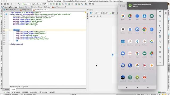This screenshot has height=95, width=170.
Task: Toggle preview View Options eye icon
Action: [91, 16]
